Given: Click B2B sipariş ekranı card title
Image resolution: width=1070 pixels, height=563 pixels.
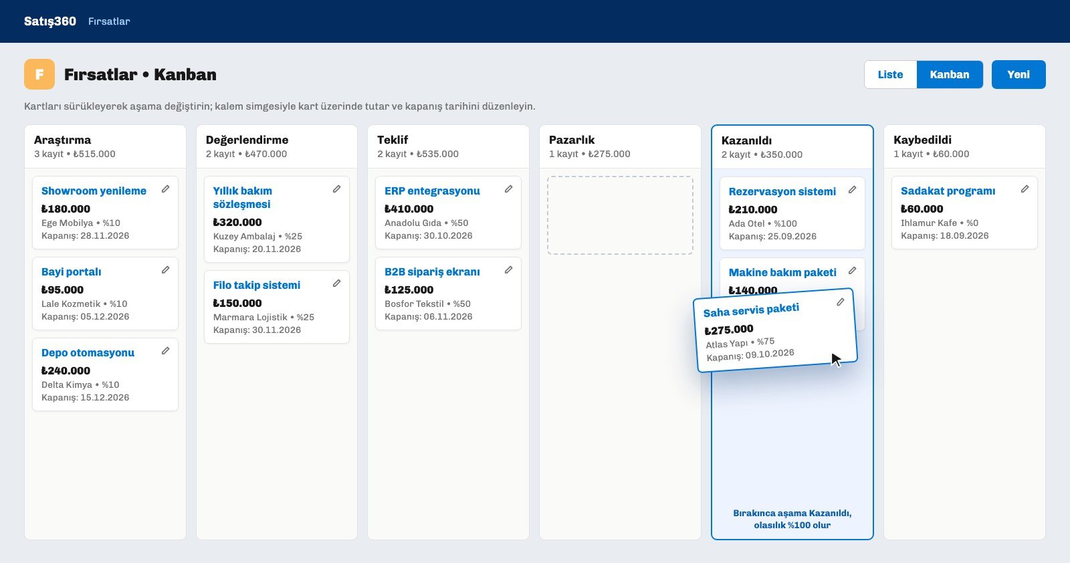Looking at the screenshot, I should (x=432, y=272).
